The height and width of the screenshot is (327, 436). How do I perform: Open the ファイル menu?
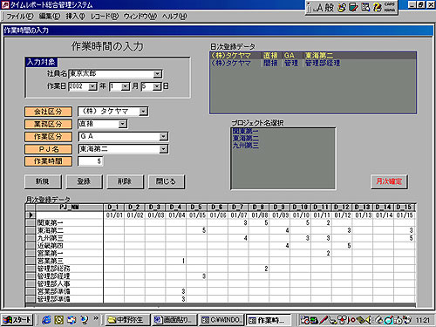point(20,17)
